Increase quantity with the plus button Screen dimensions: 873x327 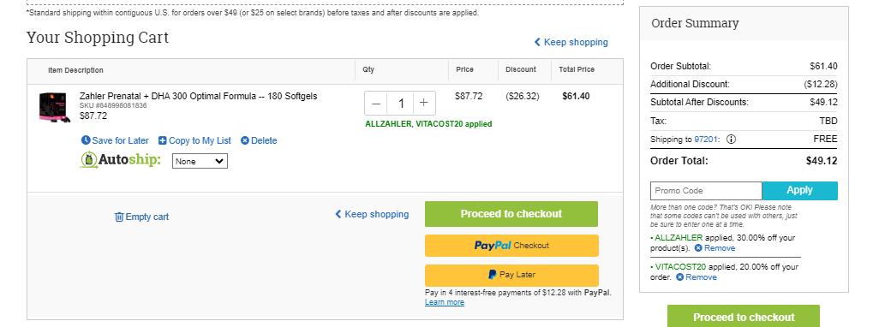[424, 104]
